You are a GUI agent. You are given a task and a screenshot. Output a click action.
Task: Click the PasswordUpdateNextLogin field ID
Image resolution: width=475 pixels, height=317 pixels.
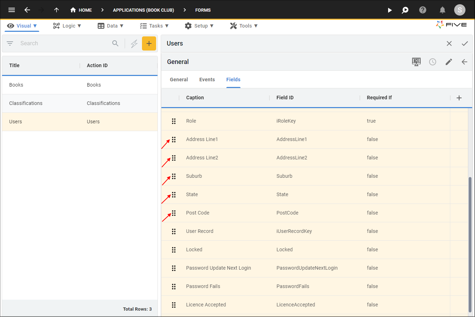307,268
